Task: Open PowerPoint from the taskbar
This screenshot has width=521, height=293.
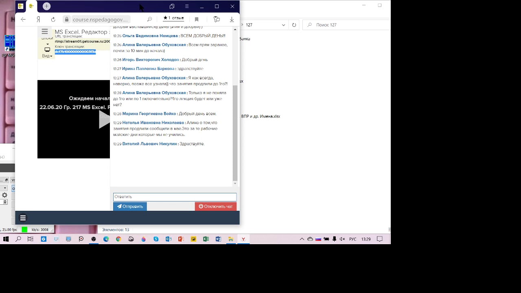Action: pos(181,239)
